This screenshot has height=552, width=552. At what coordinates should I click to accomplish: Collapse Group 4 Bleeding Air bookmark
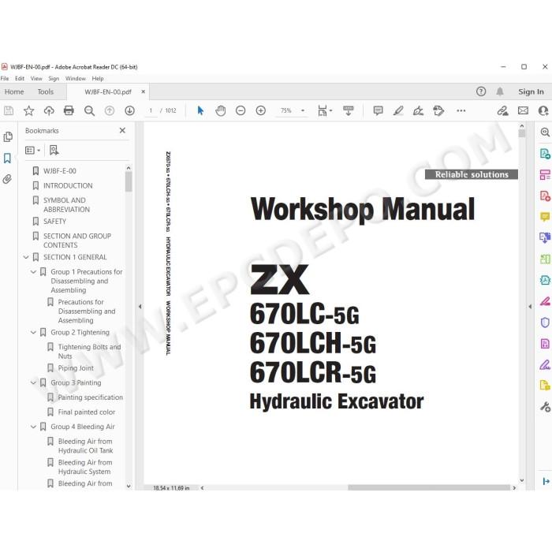click(33, 427)
